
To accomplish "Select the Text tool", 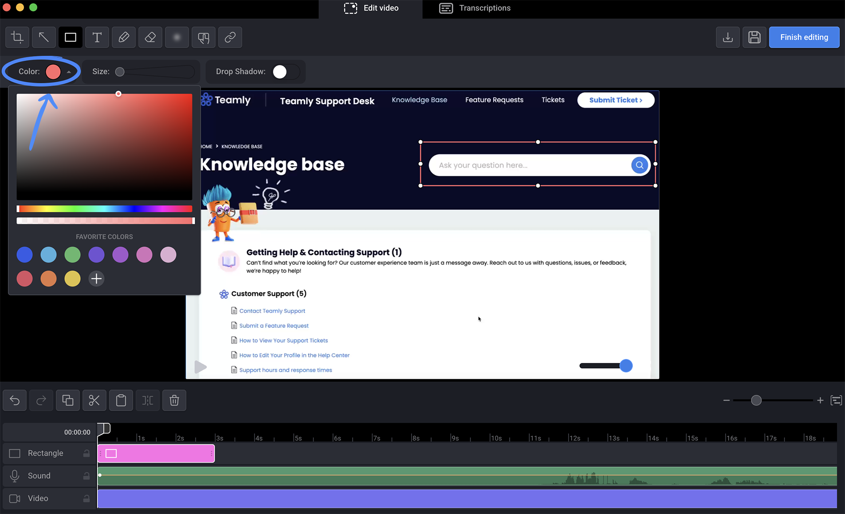I will coord(97,37).
